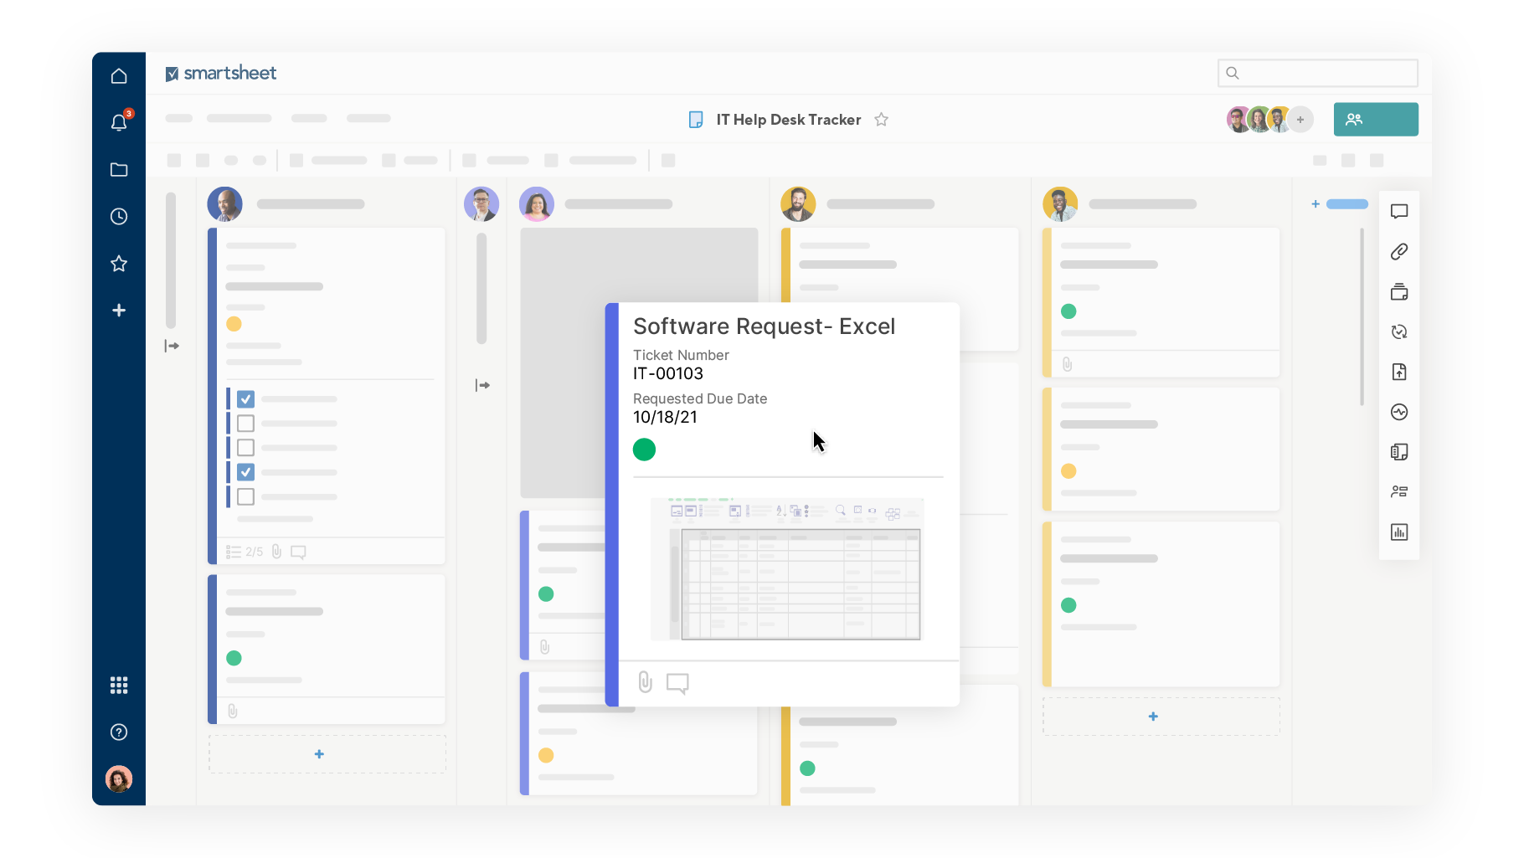Viewport: 1524px width, 858px height.
Task: Click the smartsheet logo
Action: point(221,74)
